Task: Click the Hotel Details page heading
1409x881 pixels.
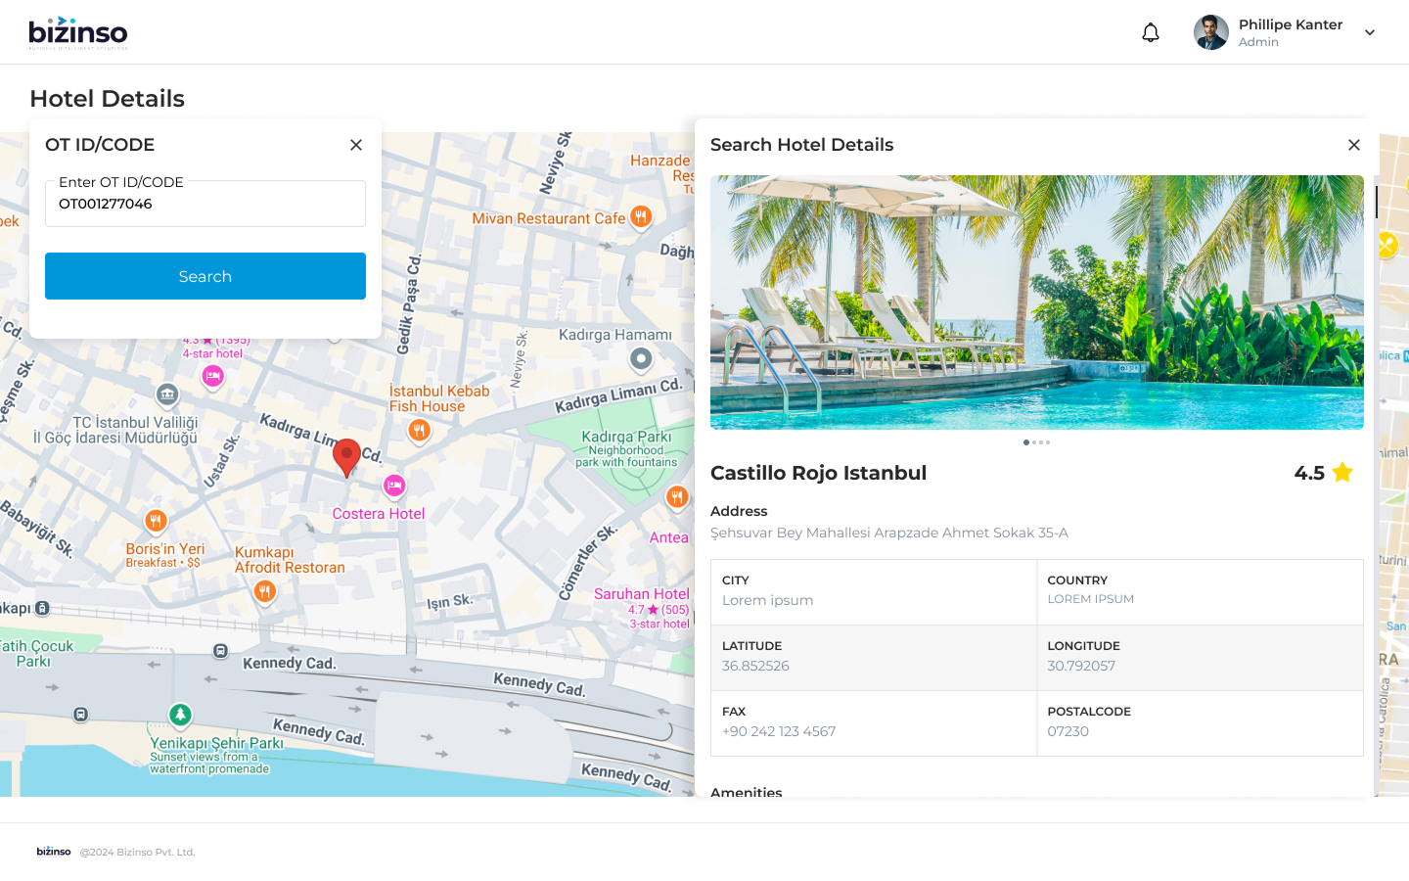Action: (x=107, y=99)
